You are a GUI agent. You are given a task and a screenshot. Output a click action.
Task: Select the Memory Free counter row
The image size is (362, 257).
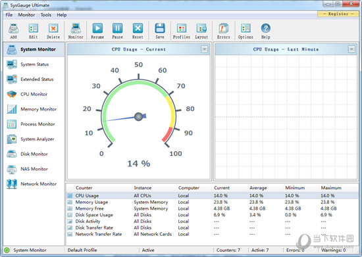(213, 208)
